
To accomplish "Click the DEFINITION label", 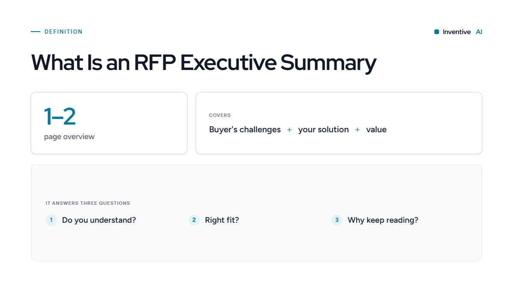I will tap(63, 32).
